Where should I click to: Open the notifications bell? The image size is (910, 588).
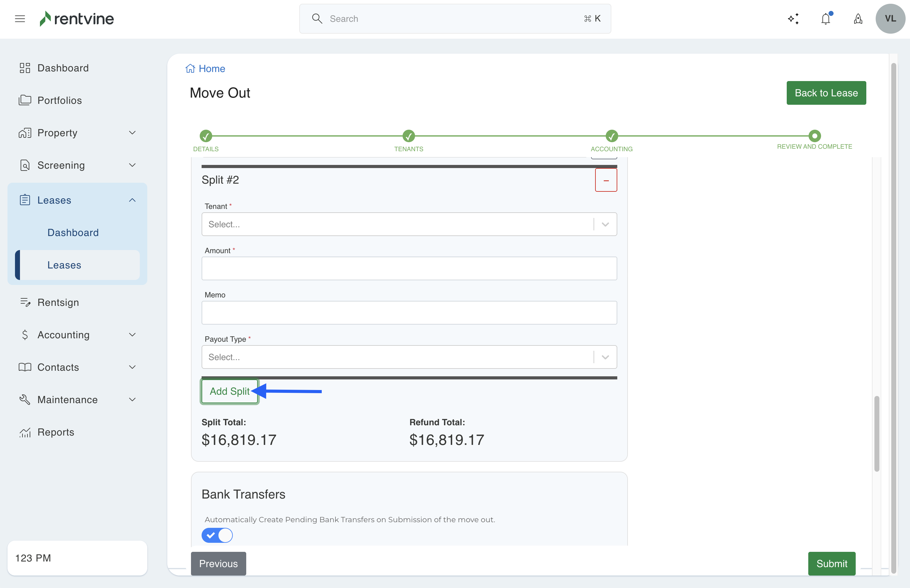coord(825,19)
